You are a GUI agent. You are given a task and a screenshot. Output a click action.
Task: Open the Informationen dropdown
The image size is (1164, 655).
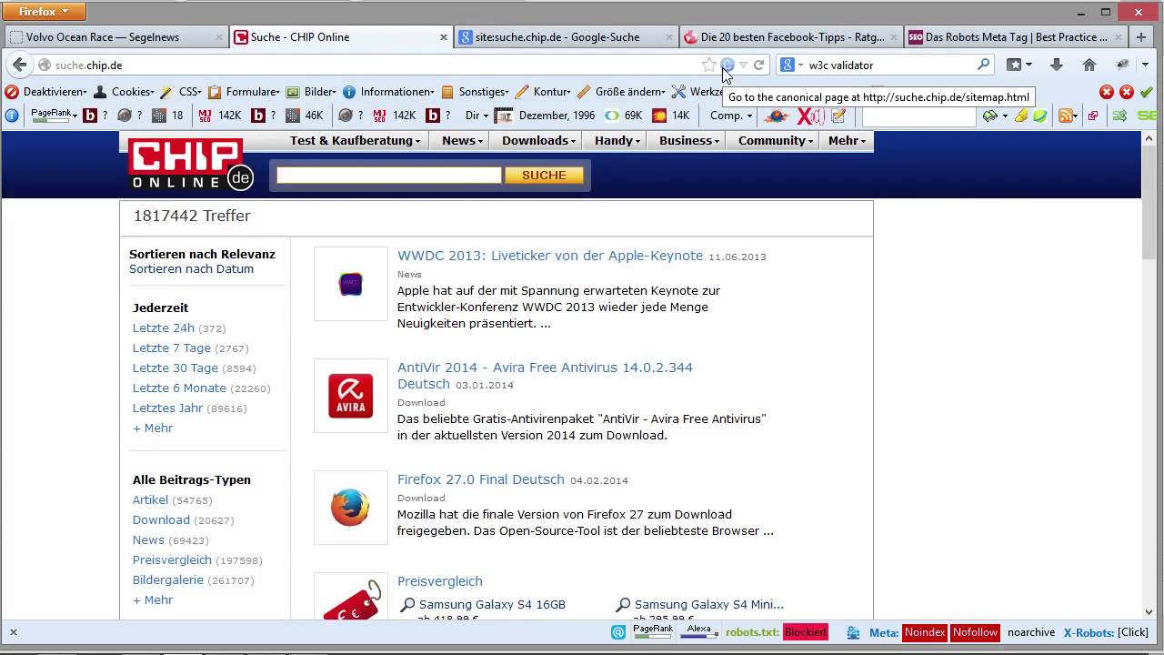(389, 92)
